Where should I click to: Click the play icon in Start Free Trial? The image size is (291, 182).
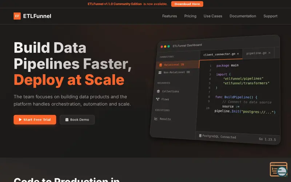click(20, 120)
